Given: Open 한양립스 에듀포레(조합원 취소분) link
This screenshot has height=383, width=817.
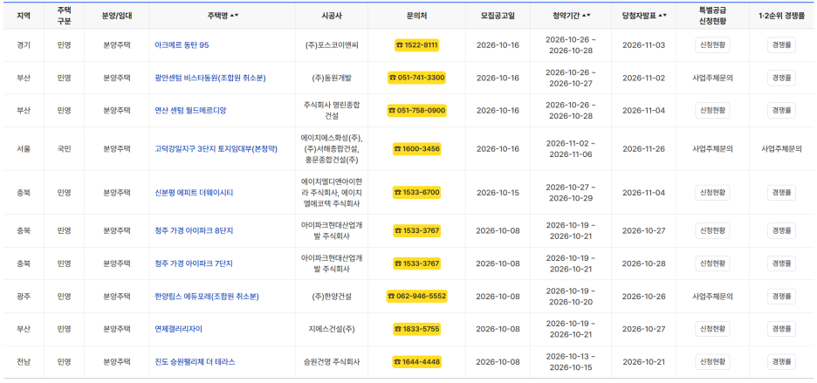Looking at the screenshot, I should (207, 297).
